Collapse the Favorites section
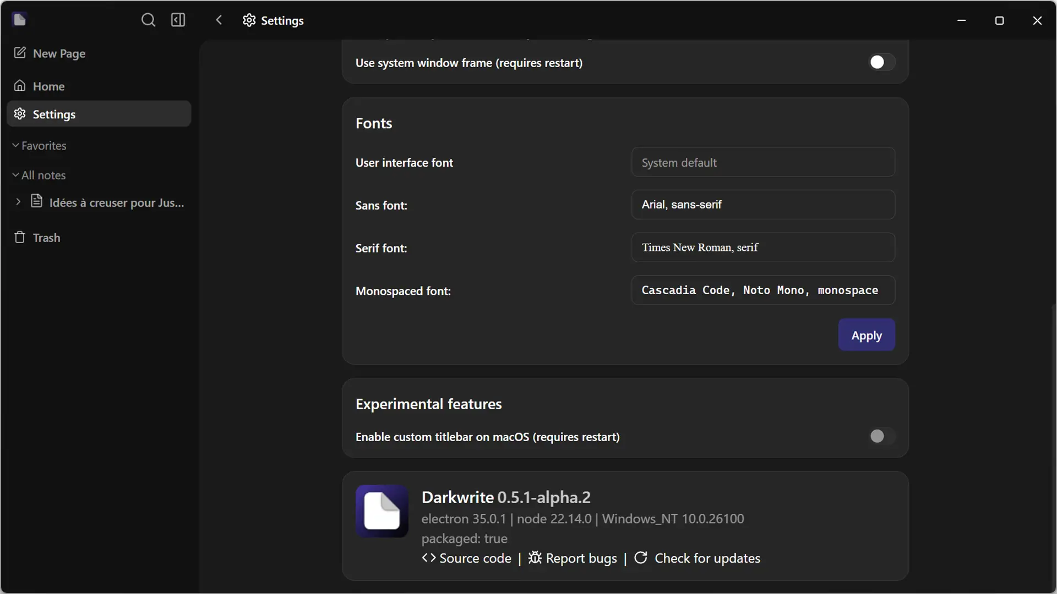The height and width of the screenshot is (594, 1057). (x=39, y=146)
